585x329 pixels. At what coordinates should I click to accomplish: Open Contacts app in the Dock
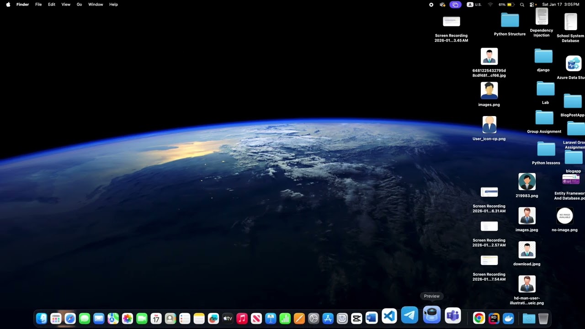(170, 318)
